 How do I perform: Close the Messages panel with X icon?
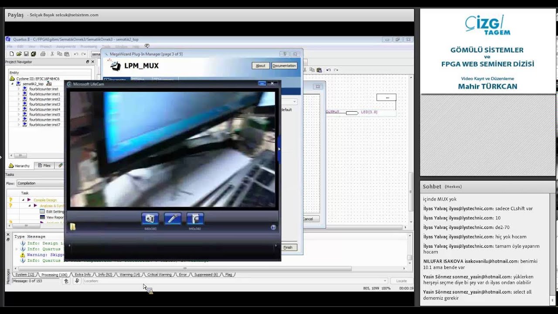coord(8,234)
